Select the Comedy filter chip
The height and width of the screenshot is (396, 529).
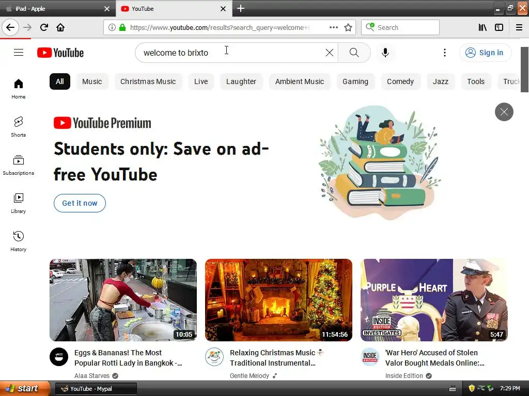coord(400,81)
